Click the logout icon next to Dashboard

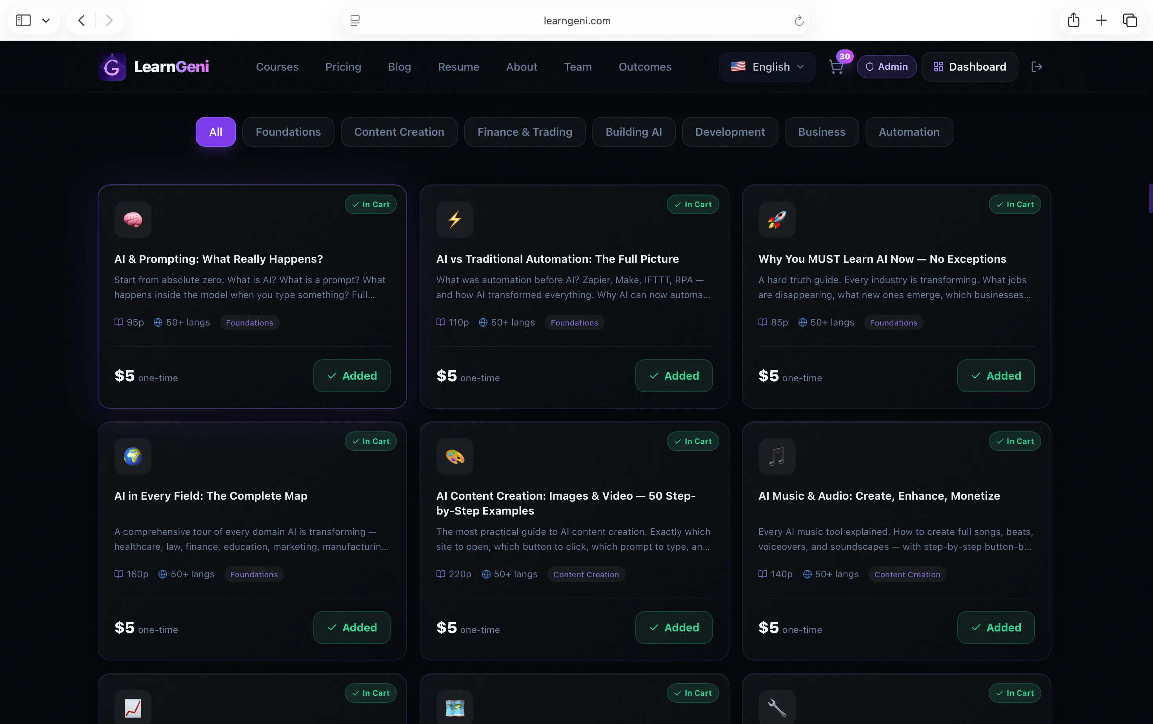(x=1037, y=67)
